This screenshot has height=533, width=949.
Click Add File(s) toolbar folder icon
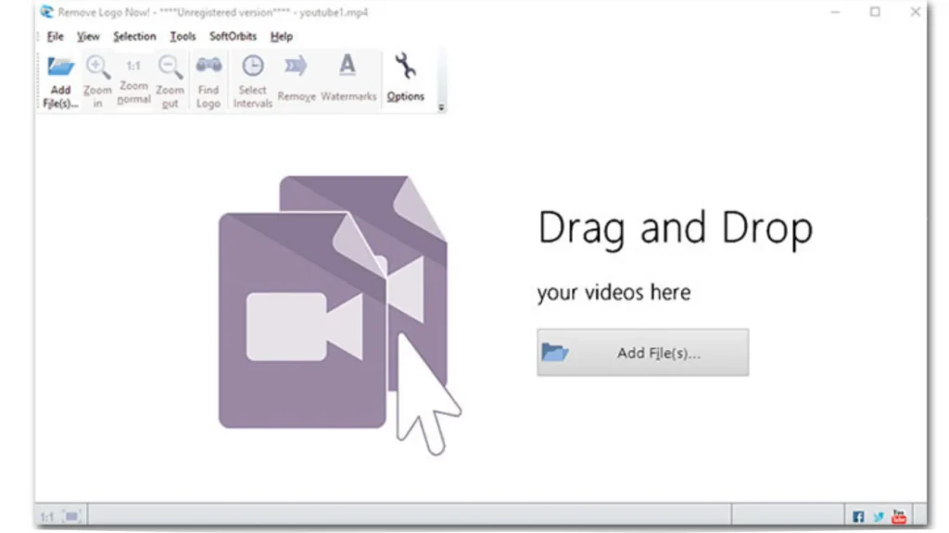pyautogui.click(x=60, y=68)
